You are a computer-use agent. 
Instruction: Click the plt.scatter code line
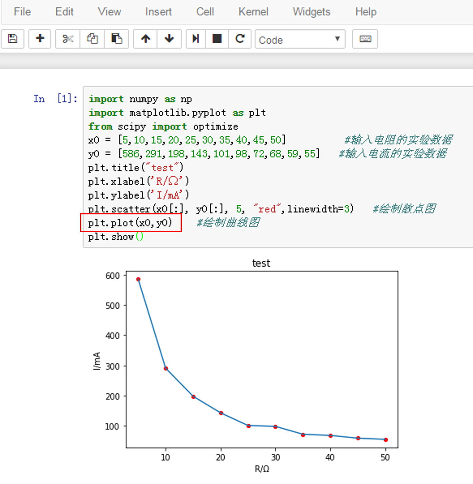click(221, 209)
